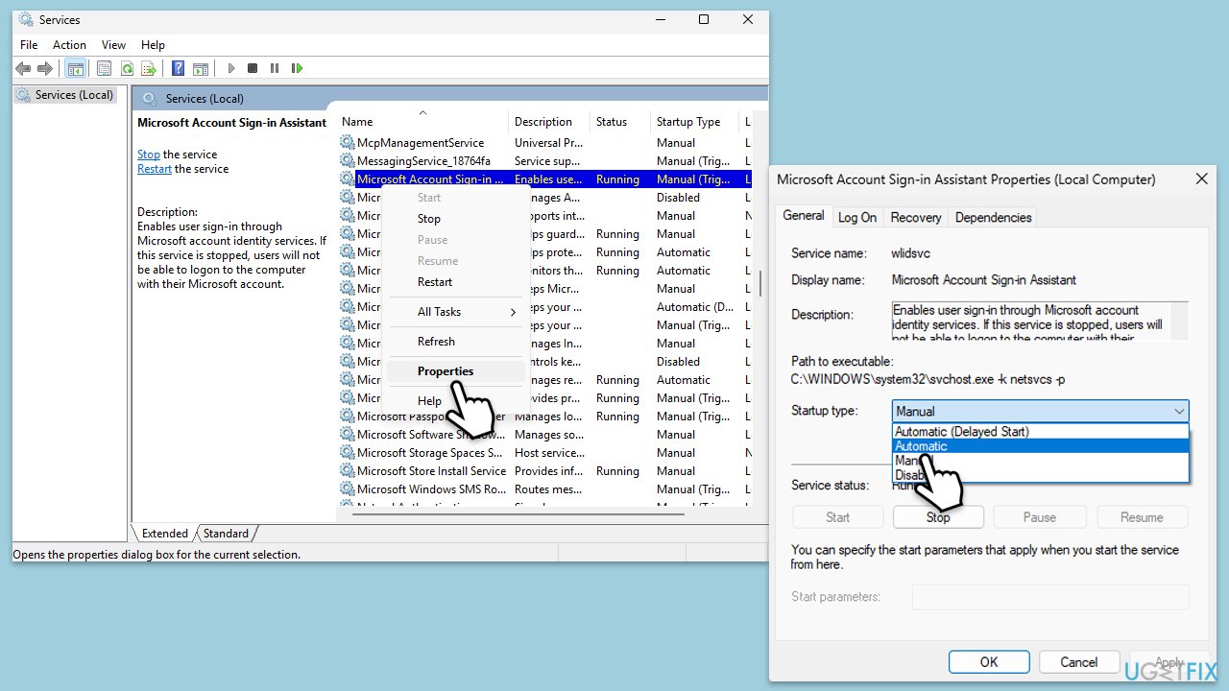Viewport: 1229px width, 691px height.
Task: Choose Properties from the context menu
Action: (446, 371)
